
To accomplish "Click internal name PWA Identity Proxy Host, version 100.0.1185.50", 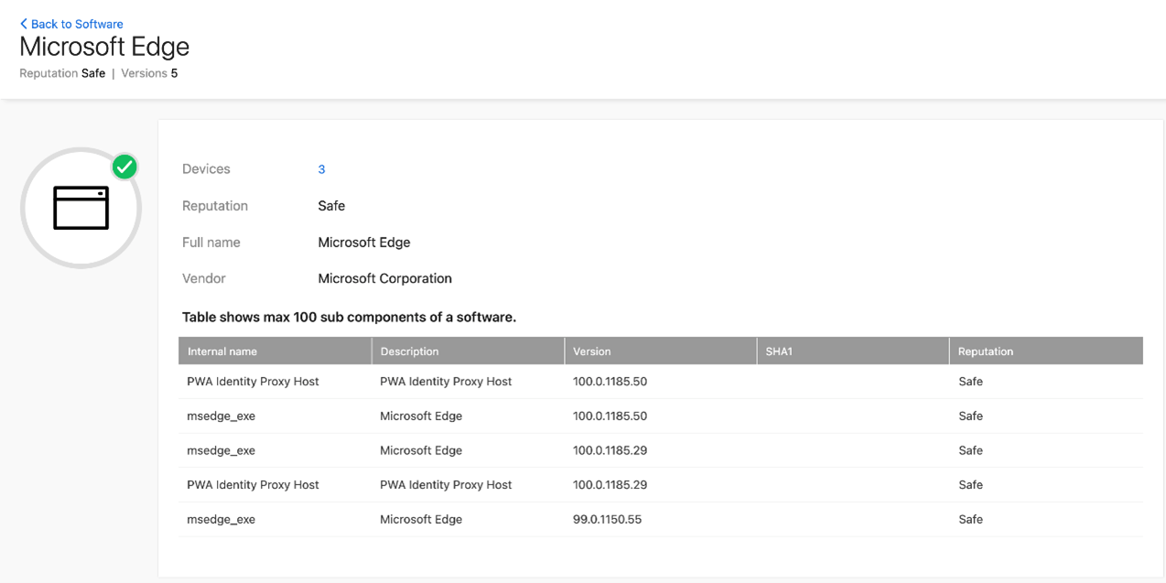I will tap(253, 382).
